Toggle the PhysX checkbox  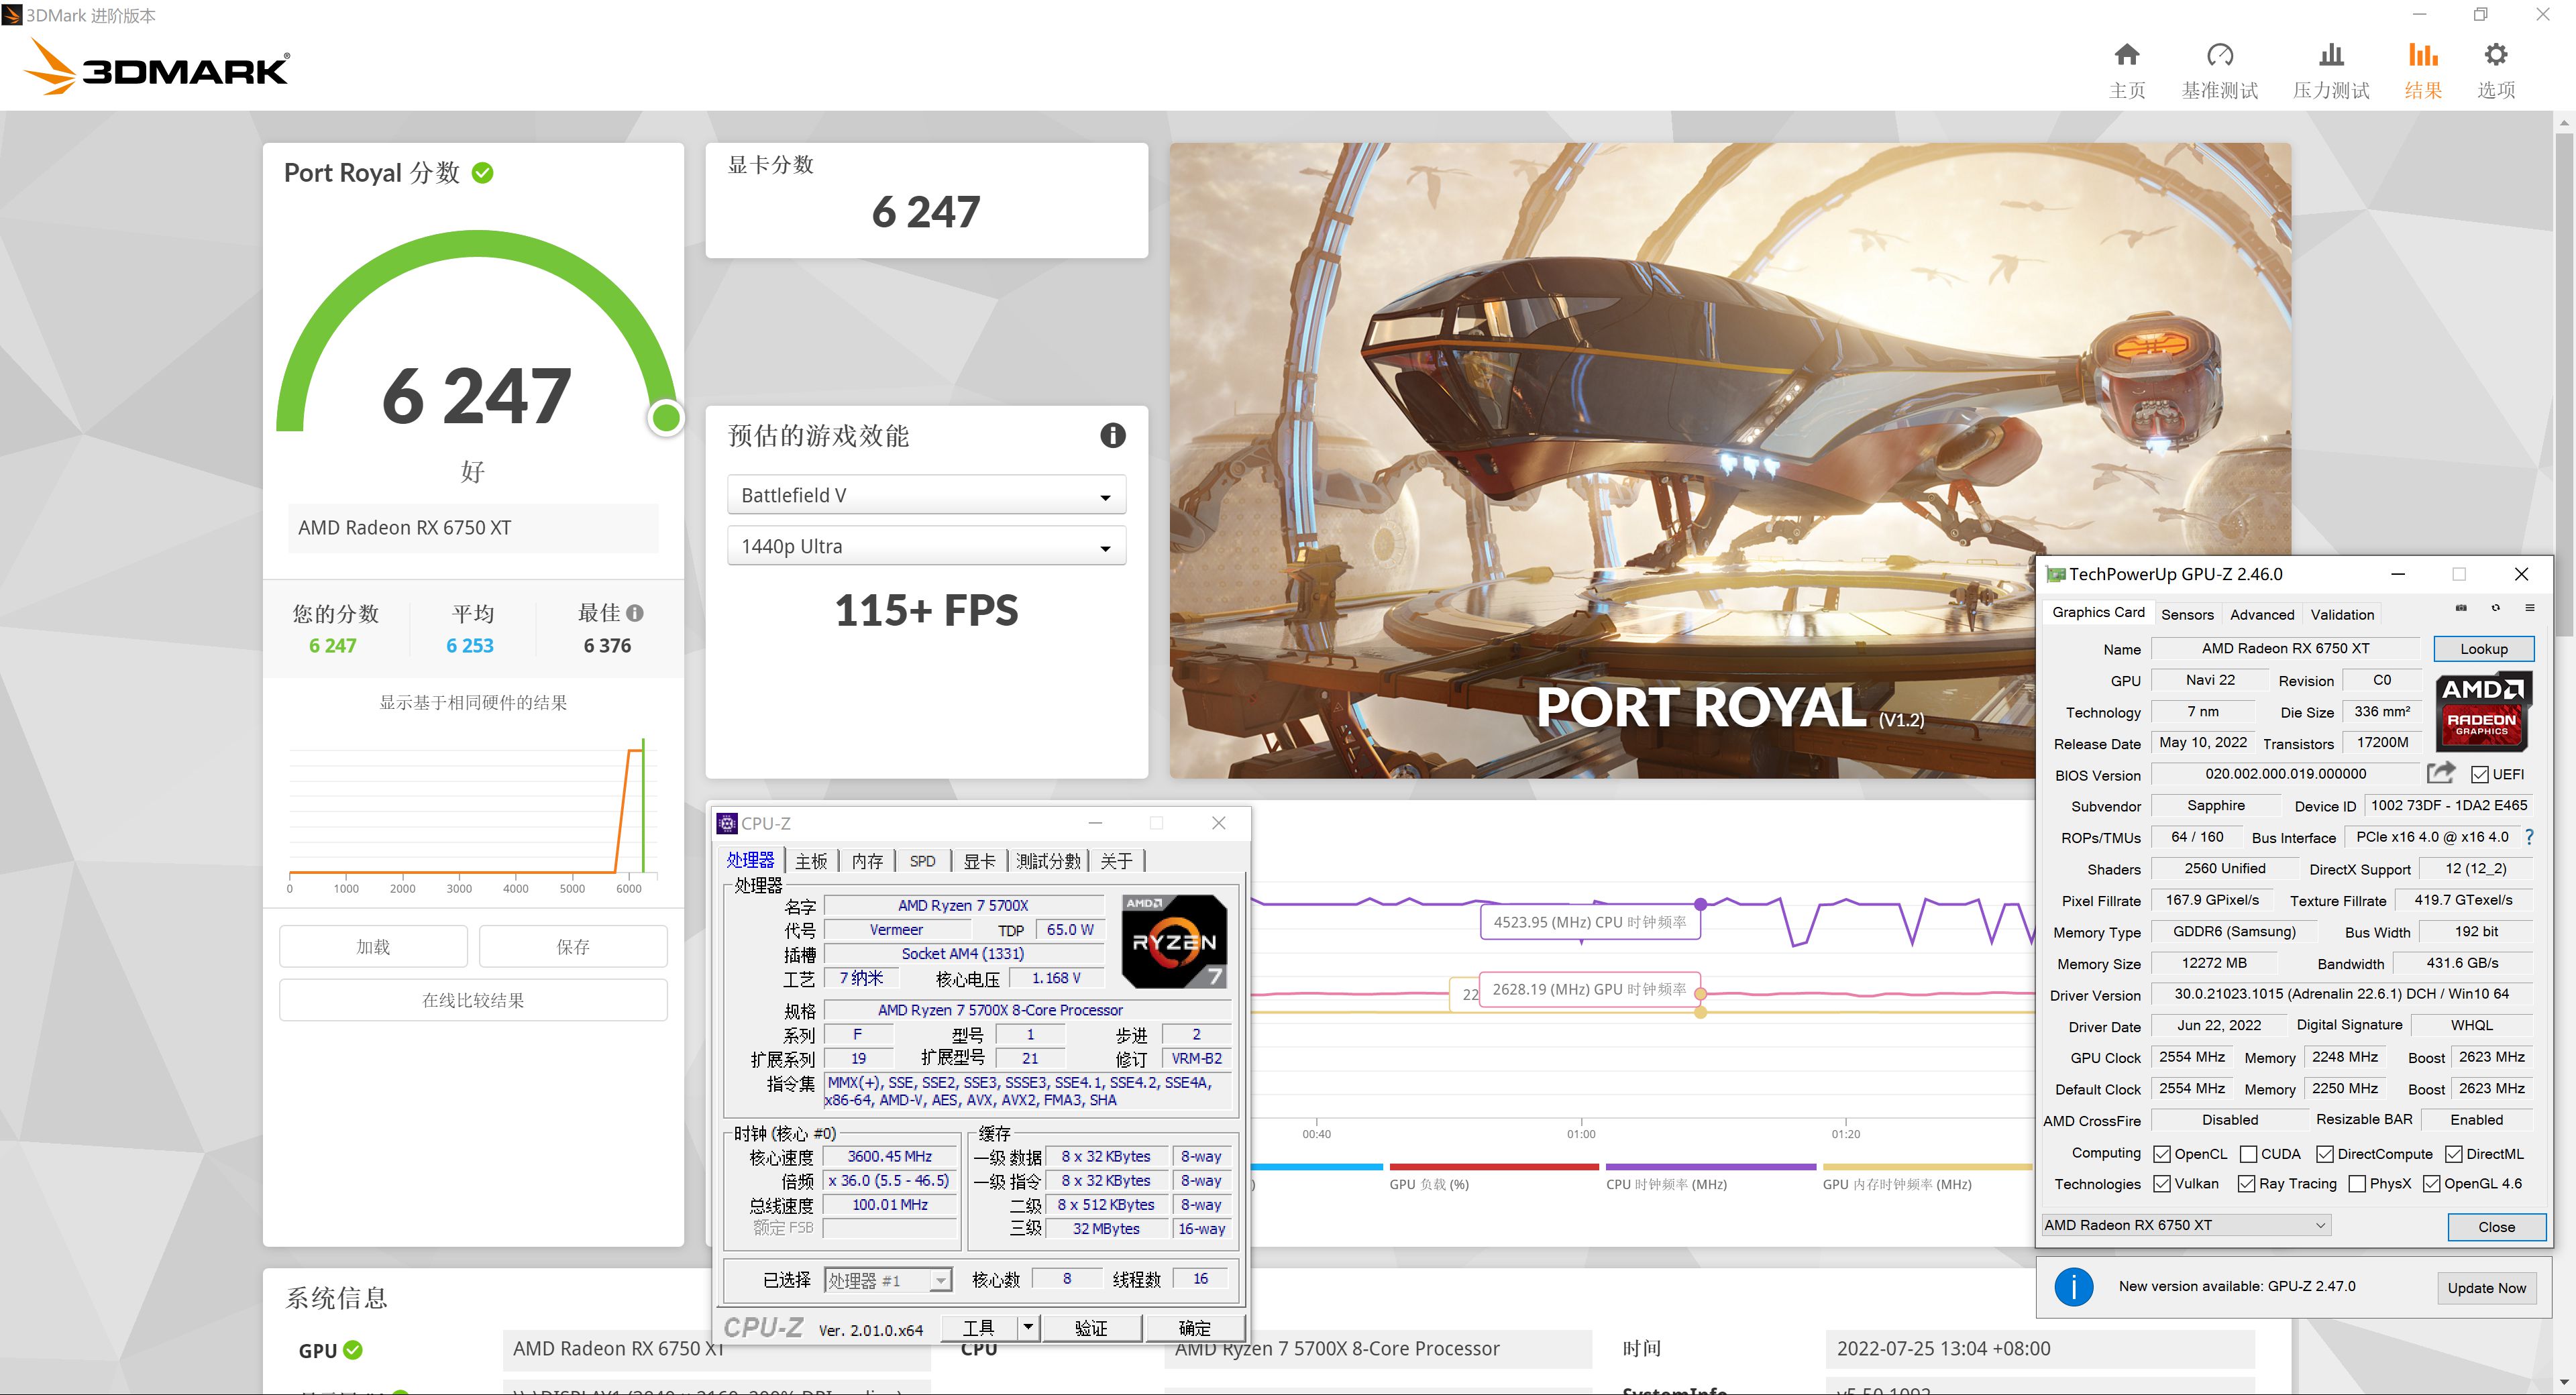(x=2357, y=1184)
